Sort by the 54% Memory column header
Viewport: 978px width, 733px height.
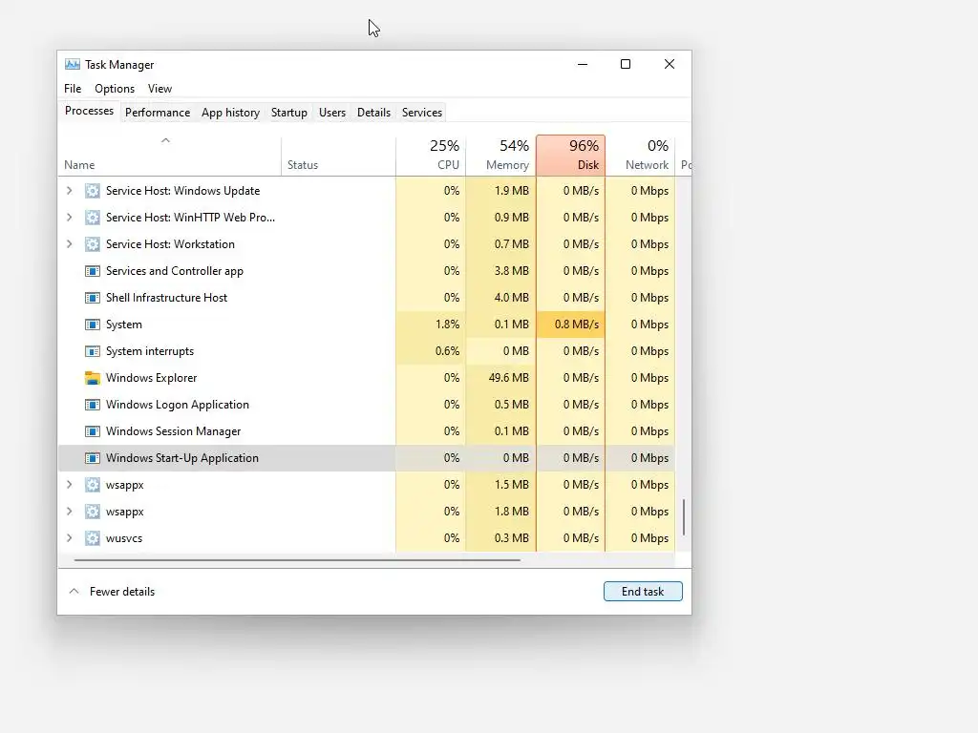500,156
